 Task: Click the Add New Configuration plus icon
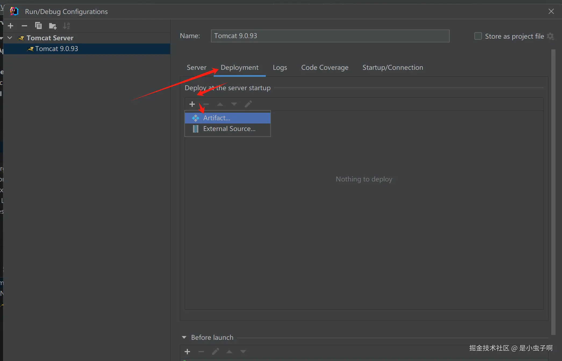tap(10, 26)
